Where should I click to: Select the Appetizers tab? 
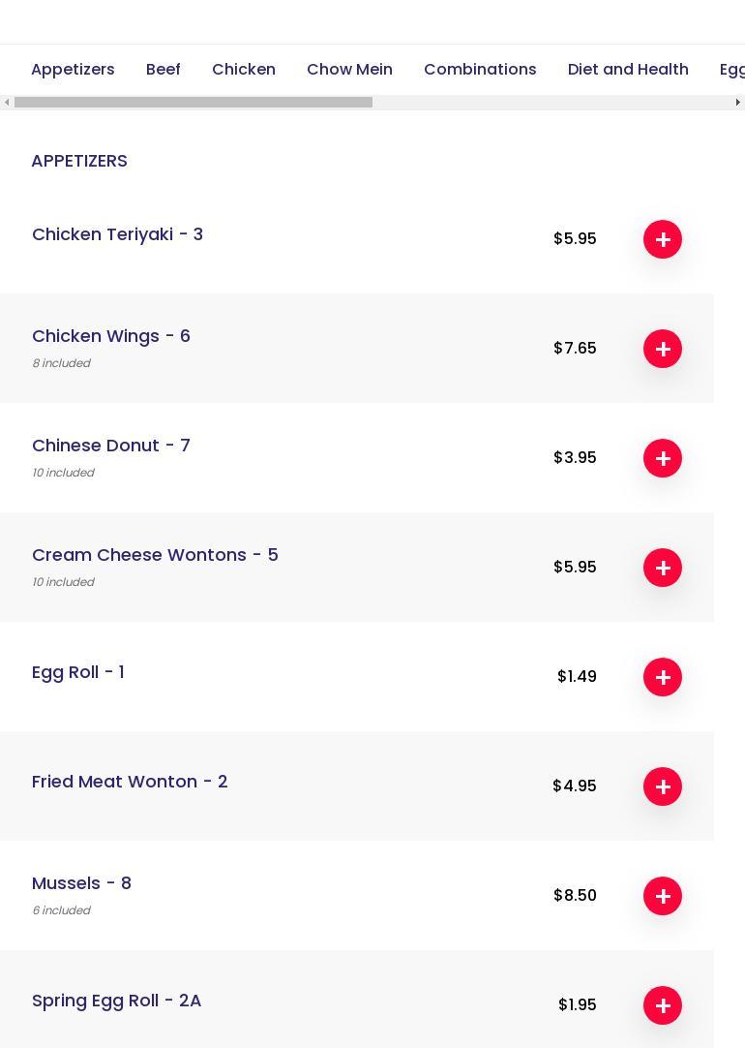point(73,70)
